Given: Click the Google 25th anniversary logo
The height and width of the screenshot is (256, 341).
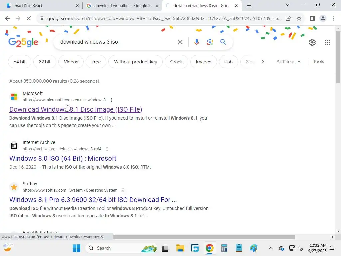Looking at the screenshot, I should [x=23, y=42].
